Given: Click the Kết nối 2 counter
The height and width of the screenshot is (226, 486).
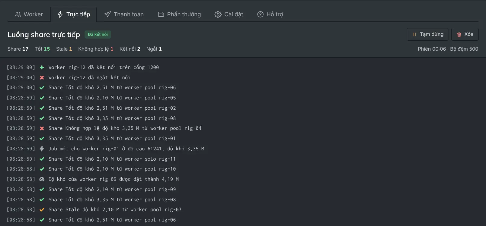Looking at the screenshot, I should point(130,49).
